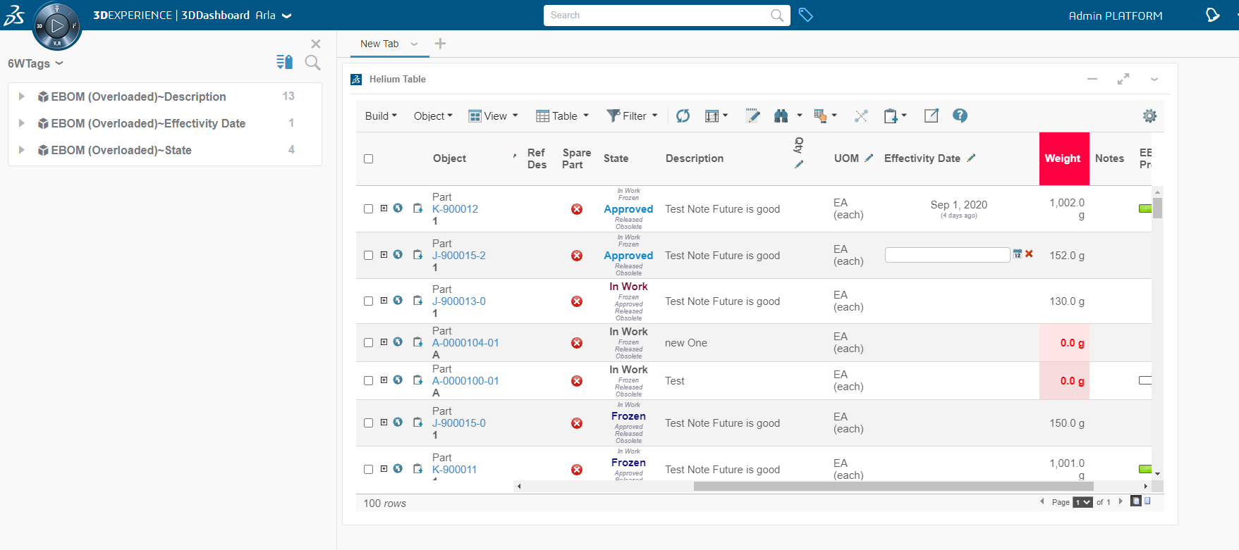Screen dimensions: 1239x550
Task: Open the Build menu
Action: pyautogui.click(x=381, y=116)
